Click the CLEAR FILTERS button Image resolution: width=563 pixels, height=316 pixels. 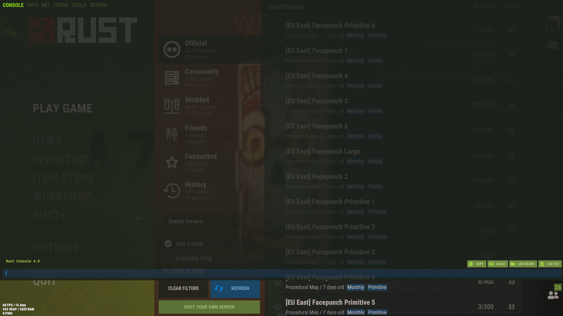click(x=183, y=288)
